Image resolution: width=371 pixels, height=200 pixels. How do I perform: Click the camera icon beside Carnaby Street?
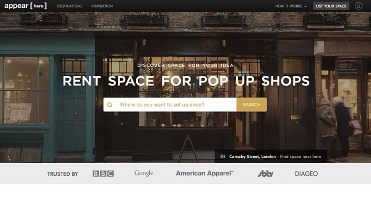click(x=223, y=156)
